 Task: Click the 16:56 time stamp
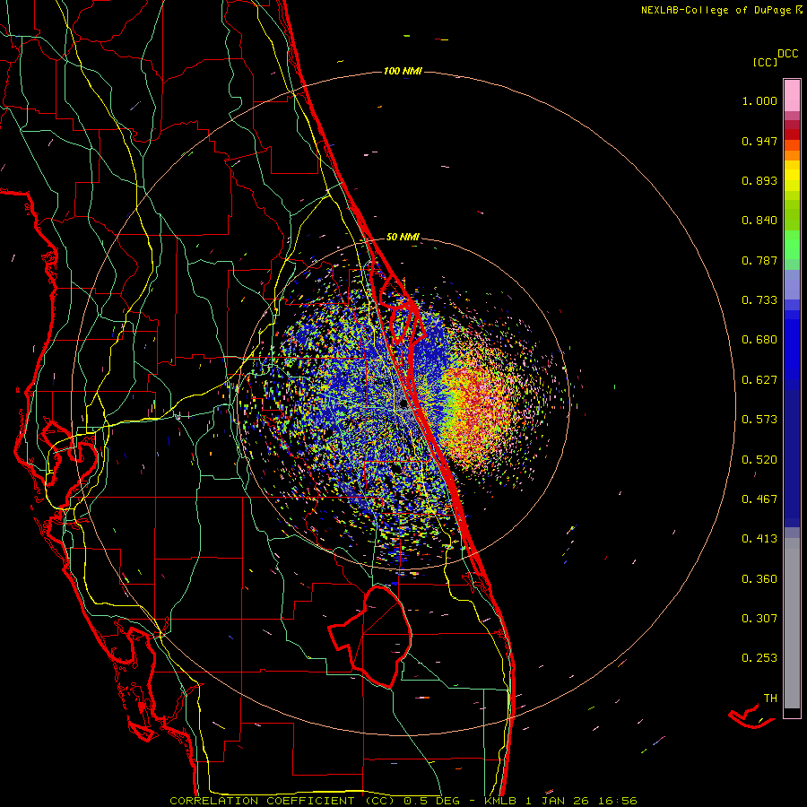click(618, 801)
